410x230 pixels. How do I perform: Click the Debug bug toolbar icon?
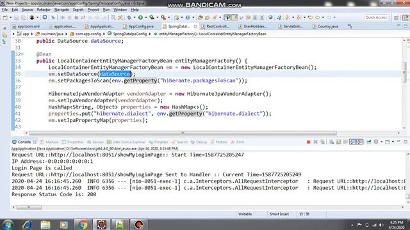(129, 17)
